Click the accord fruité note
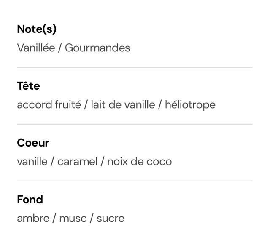This screenshot has width=270, height=248. tap(49, 105)
